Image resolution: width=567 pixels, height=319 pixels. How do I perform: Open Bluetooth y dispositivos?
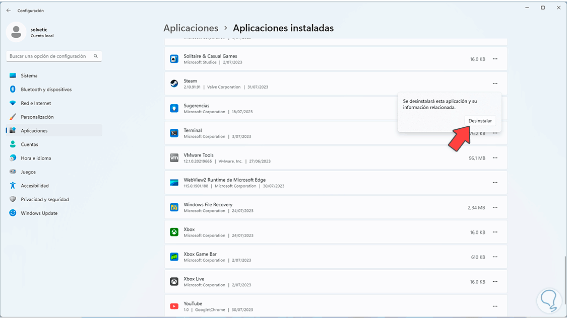click(54, 90)
